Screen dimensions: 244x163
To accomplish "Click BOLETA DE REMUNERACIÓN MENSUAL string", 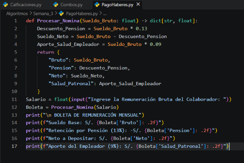I will pyautogui.click(x=96, y=115).
